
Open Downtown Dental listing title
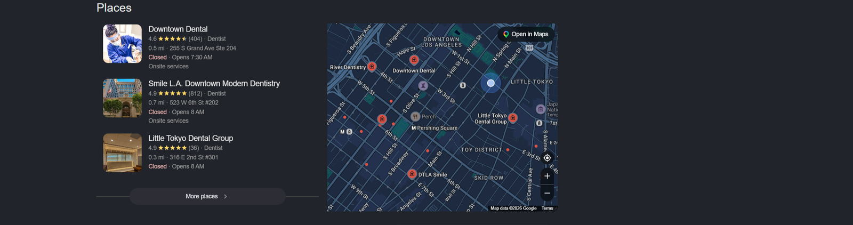point(178,29)
